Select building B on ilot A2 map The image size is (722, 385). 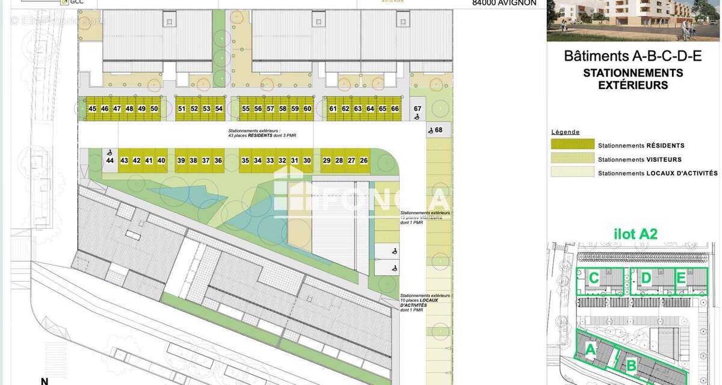coord(631,365)
